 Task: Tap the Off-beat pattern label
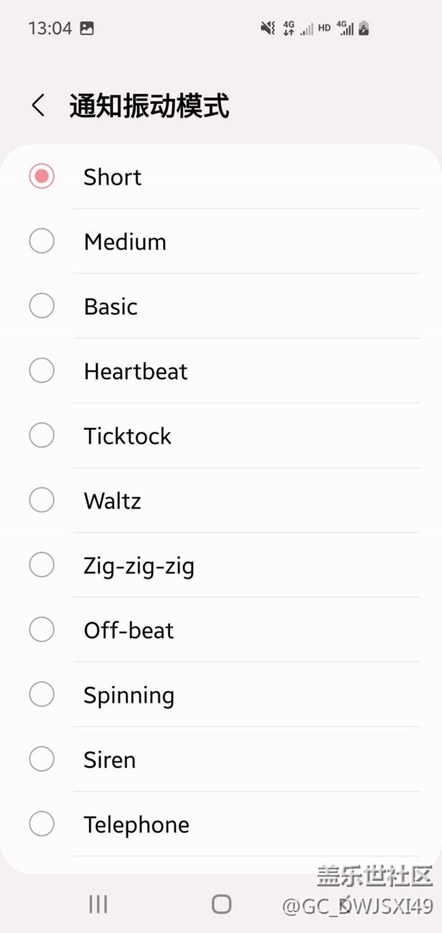(x=129, y=630)
